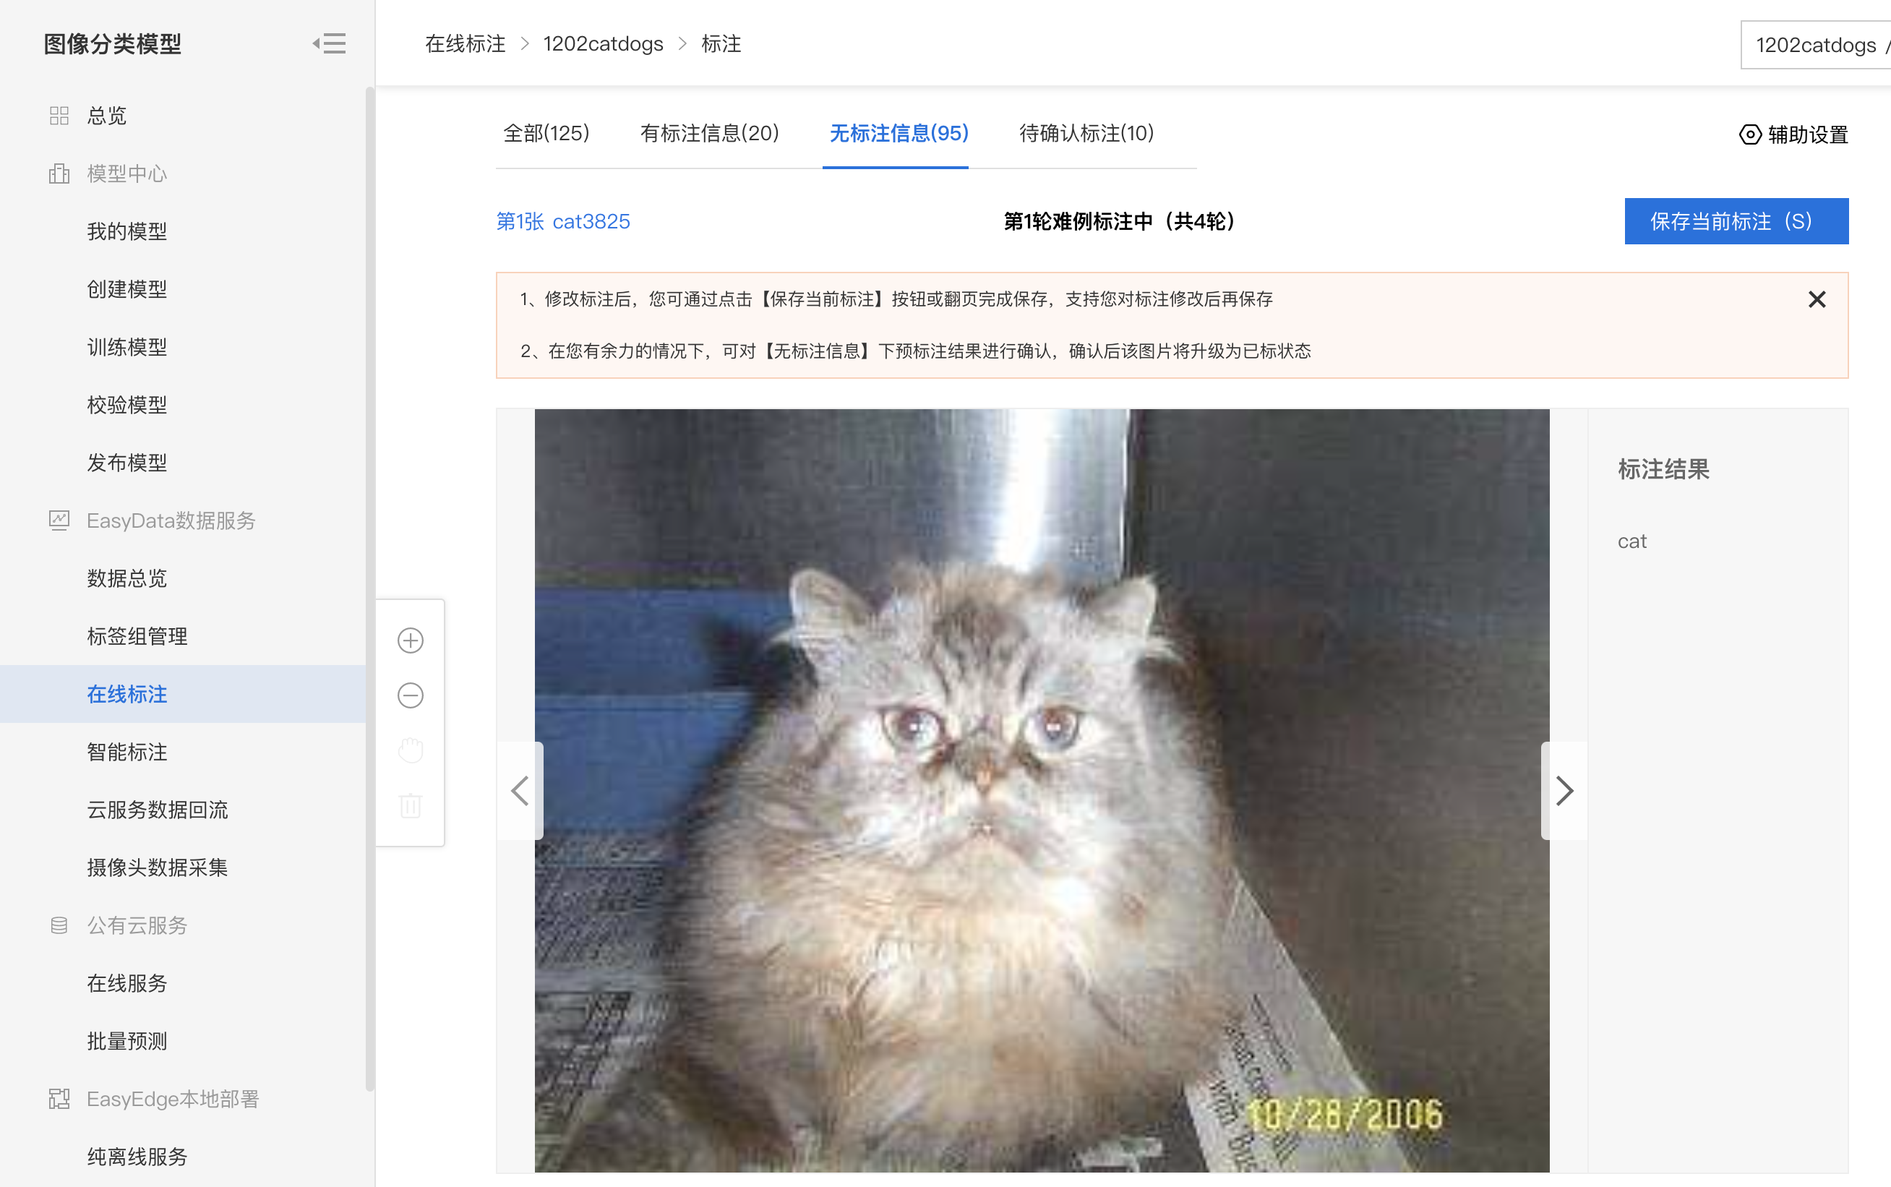Viewport: 1891px width, 1187px height.
Task: Close the orange tips banner
Action: pos(1817,299)
